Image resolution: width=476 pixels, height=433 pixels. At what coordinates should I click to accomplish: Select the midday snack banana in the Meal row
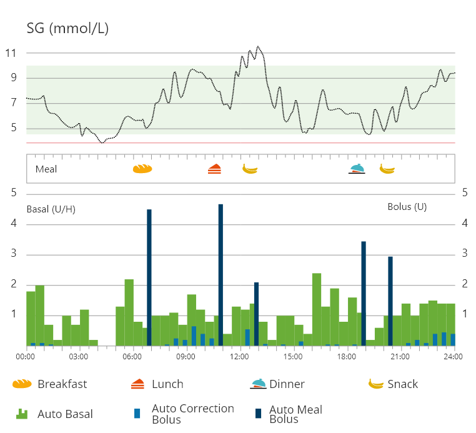[250, 169]
